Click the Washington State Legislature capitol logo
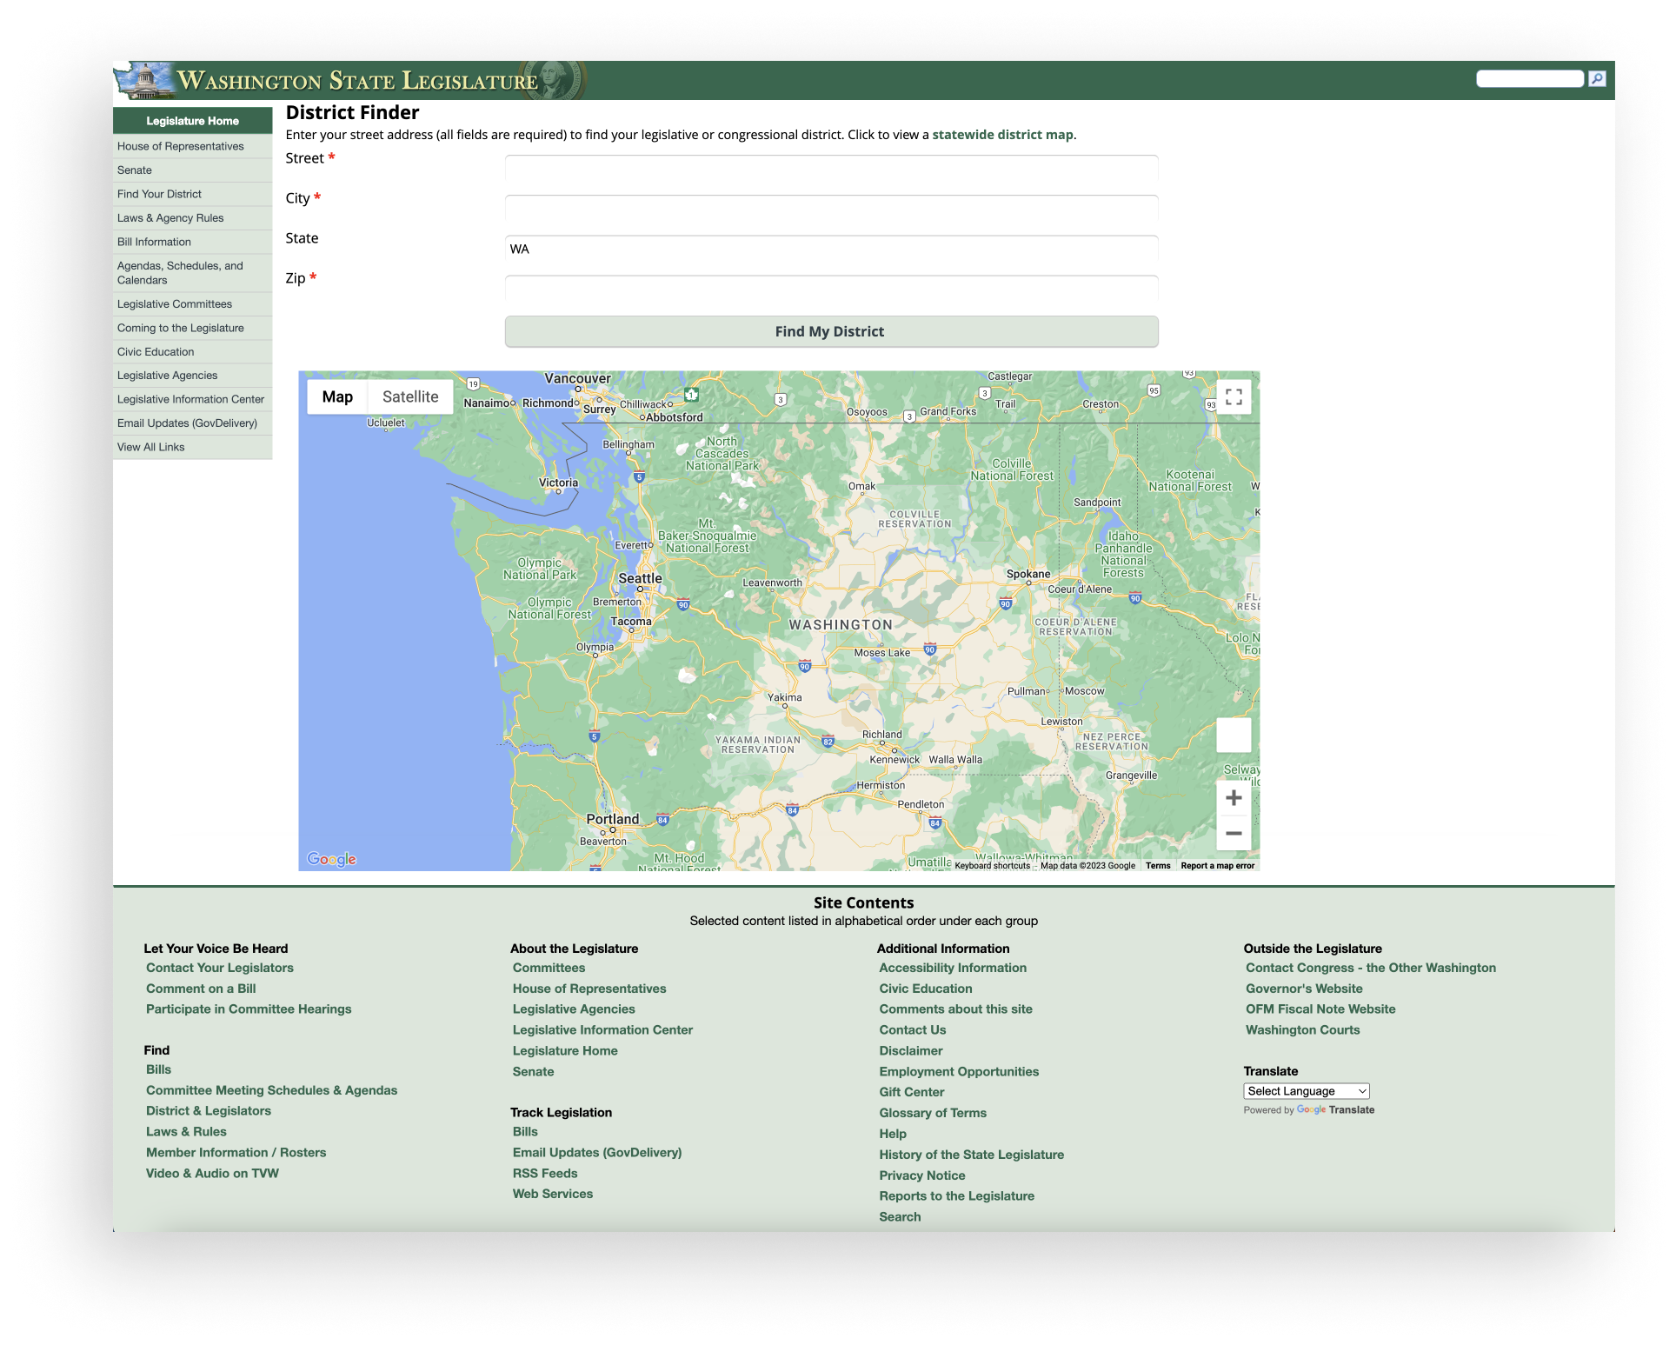Image resolution: width=1676 pixels, height=1345 pixels. click(x=144, y=82)
